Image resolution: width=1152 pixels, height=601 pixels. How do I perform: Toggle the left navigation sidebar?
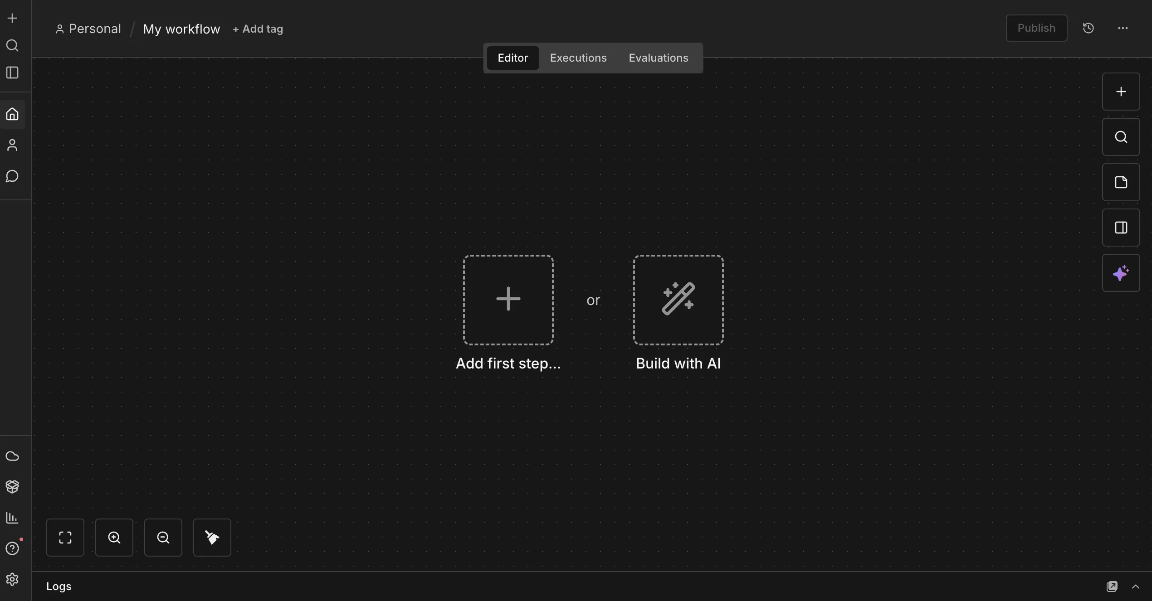tap(12, 73)
